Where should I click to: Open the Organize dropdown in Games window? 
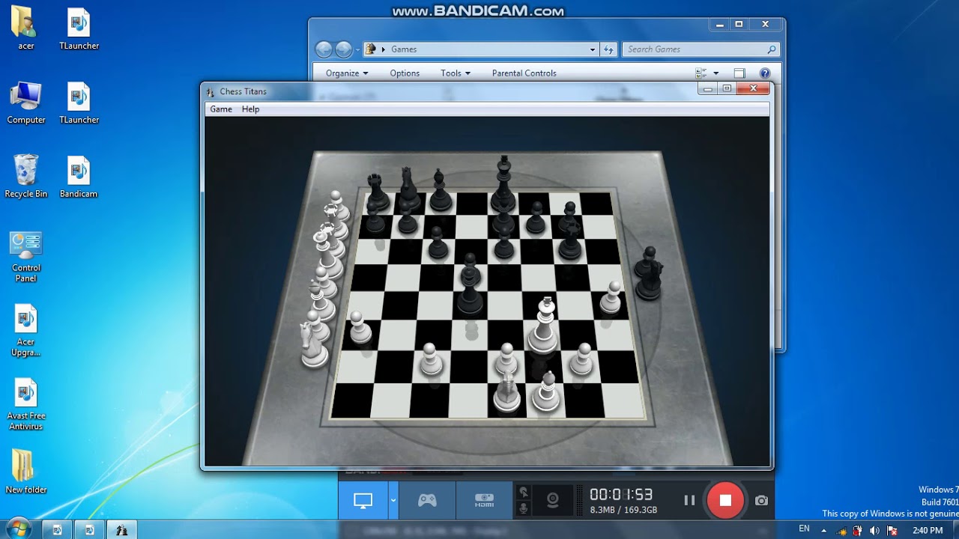click(347, 73)
